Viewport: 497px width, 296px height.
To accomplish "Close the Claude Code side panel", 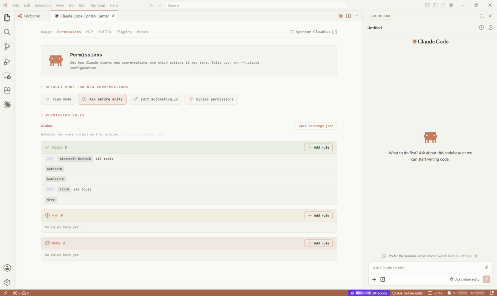I will click(x=490, y=16).
